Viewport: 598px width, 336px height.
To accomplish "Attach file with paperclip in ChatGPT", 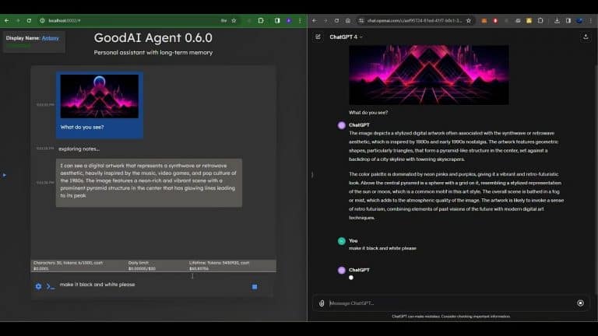I will pyautogui.click(x=322, y=303).
